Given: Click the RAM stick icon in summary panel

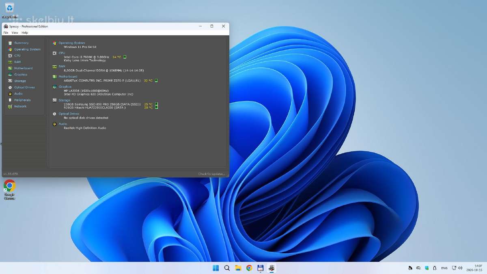Looking at the screenshot, I should (x=55, y=67).
